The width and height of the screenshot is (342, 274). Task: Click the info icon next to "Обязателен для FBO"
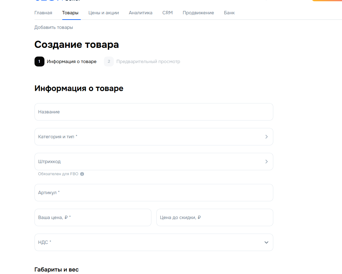tap(82, 174)
